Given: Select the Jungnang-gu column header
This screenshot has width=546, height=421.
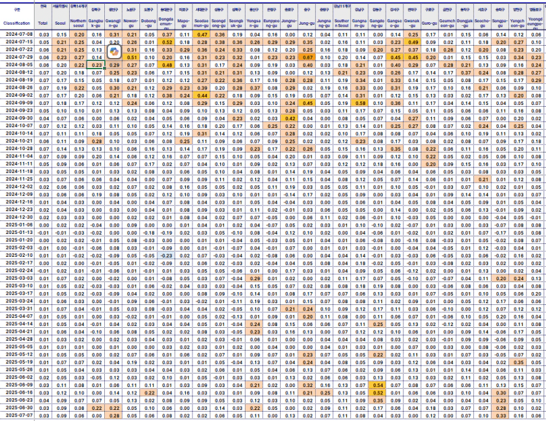Looking at the screenshot, I should coord(325,23).
